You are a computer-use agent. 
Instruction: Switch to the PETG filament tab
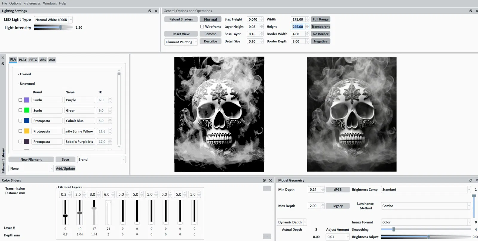[33, 60]
